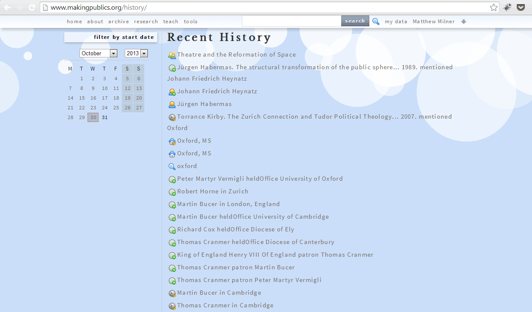The image size is (532, 312).
Task: Select day 31 in the calendar
Action: [104, 117]
